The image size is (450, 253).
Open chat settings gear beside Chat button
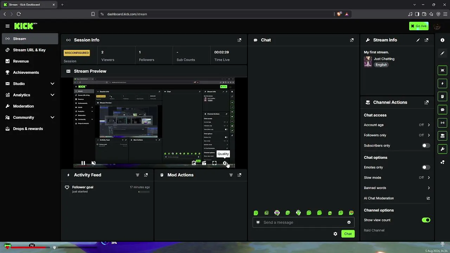(335, 234)
